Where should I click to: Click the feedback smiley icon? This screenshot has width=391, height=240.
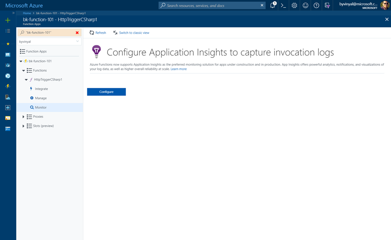point(305,5)
